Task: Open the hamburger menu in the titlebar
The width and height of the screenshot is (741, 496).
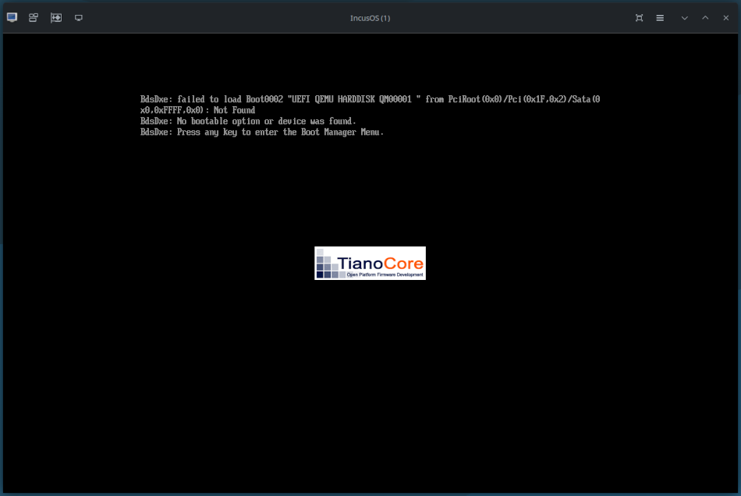Action: tap(660, 17)
